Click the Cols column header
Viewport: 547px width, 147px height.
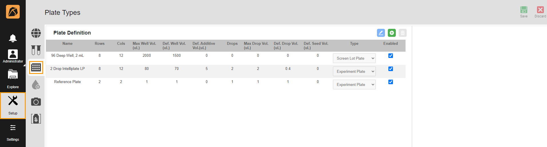pos(121,43)
